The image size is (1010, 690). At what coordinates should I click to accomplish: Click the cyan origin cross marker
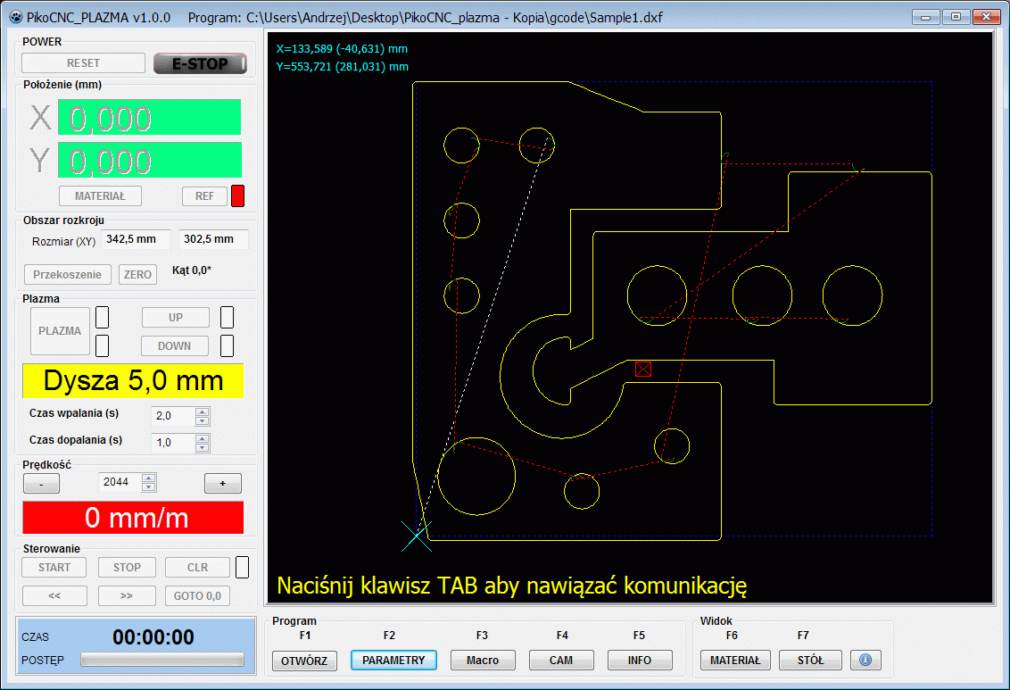click(416, 536)
